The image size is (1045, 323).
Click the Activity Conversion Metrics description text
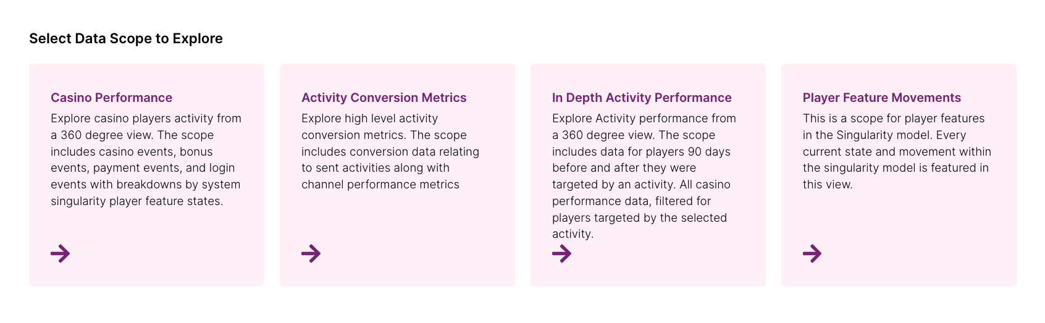pos(390,151)
